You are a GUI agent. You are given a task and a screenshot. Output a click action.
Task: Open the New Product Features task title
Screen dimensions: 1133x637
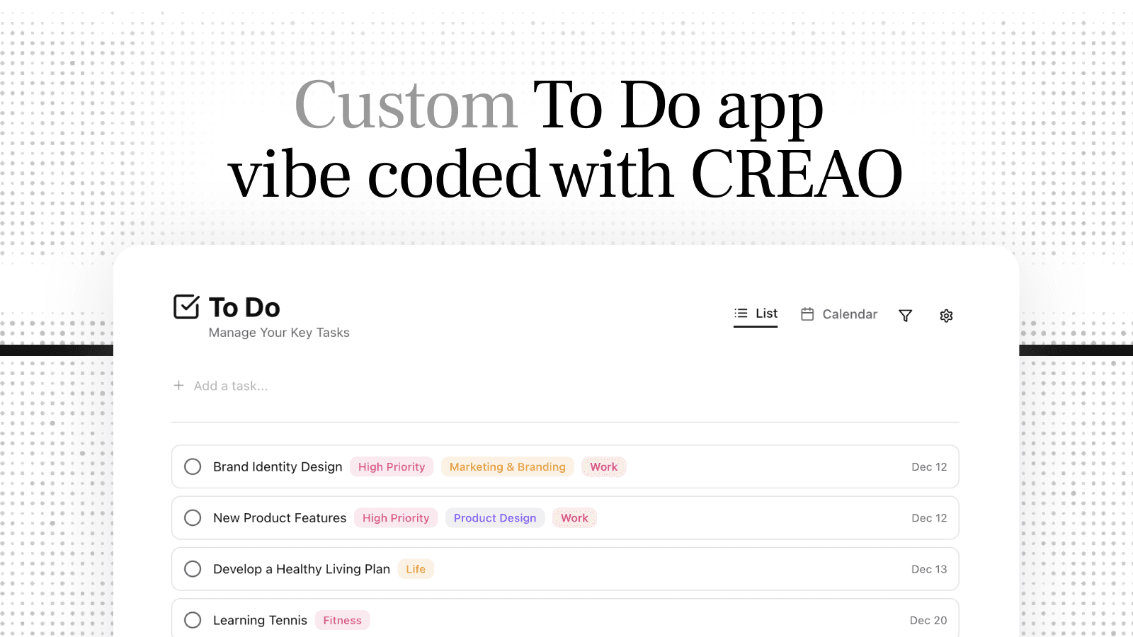tap(280, 518)
